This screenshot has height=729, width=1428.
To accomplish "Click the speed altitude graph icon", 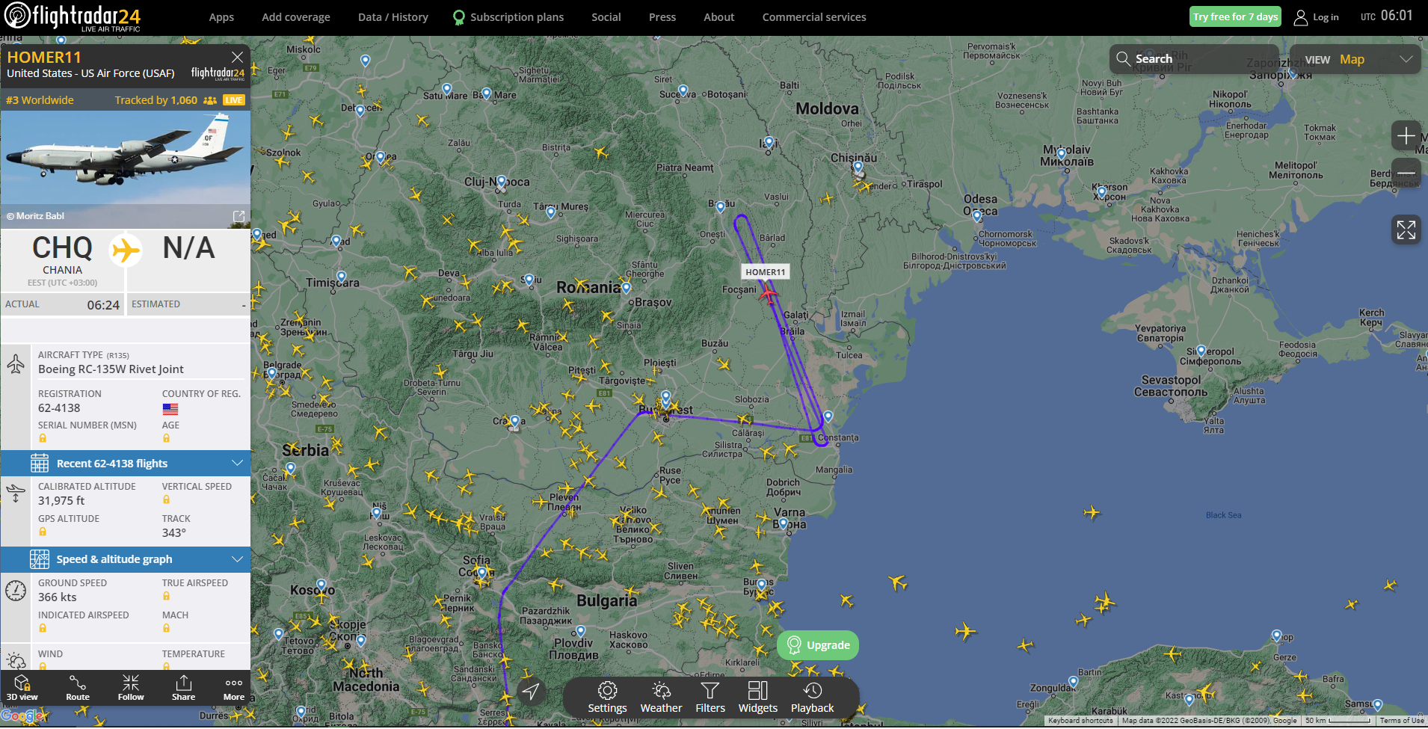I will pyautogui.click(x=40, y=559).
